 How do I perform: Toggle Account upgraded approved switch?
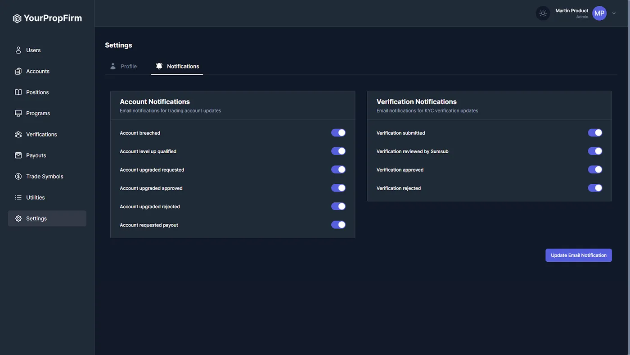[338, 188]
